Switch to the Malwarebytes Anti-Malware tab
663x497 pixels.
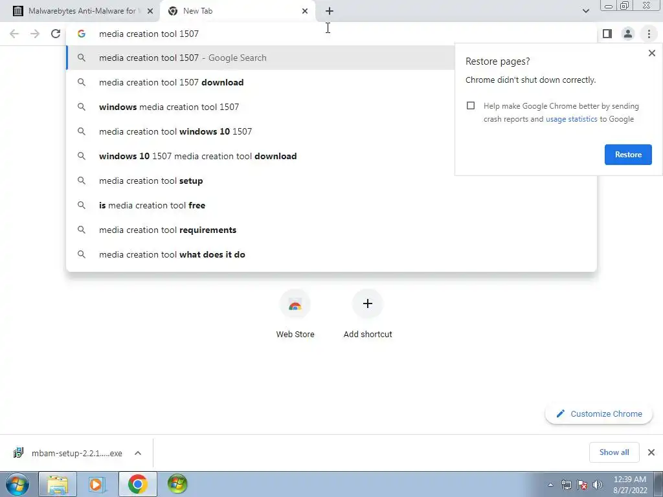point(80,11)
